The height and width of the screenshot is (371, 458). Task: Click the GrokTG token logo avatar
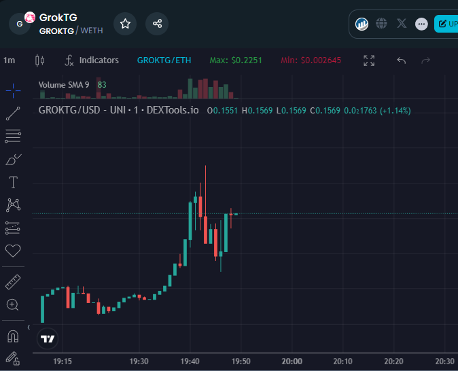click(21, 23)
